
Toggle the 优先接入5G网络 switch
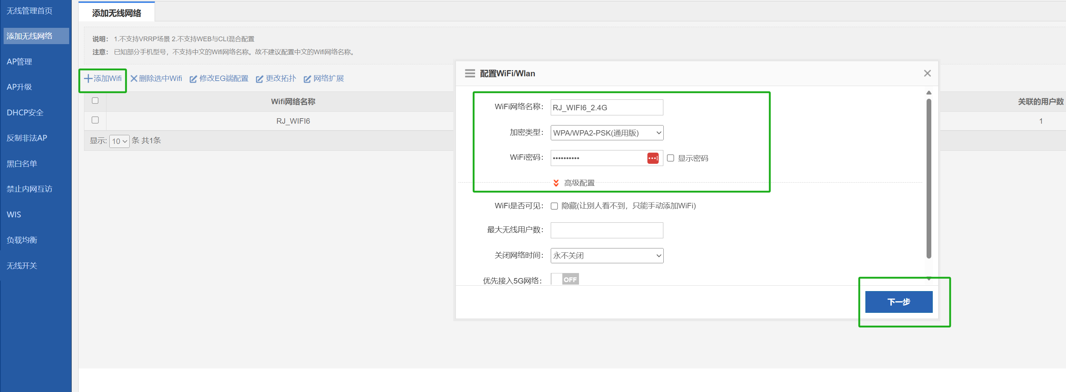tap(565, 280)
